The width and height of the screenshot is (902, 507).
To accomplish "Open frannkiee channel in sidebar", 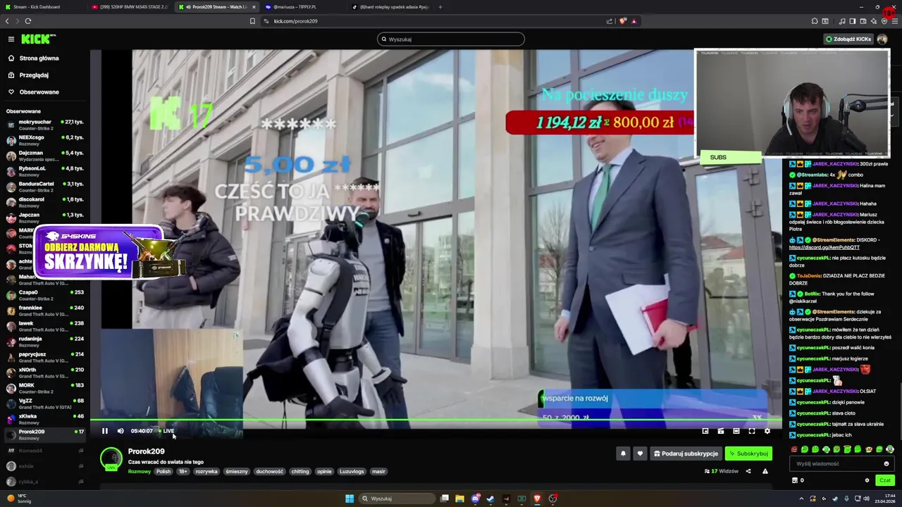I will (x=45, y=311).
